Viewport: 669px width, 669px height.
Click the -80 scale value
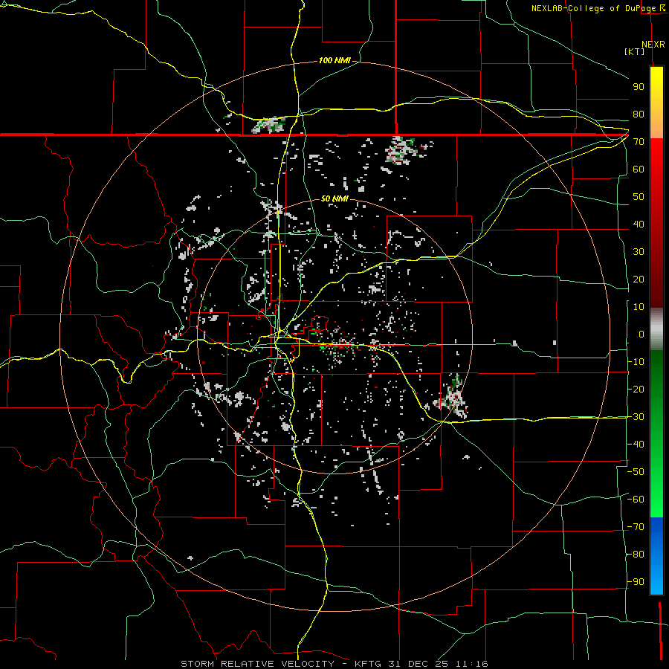click(636, 555)
